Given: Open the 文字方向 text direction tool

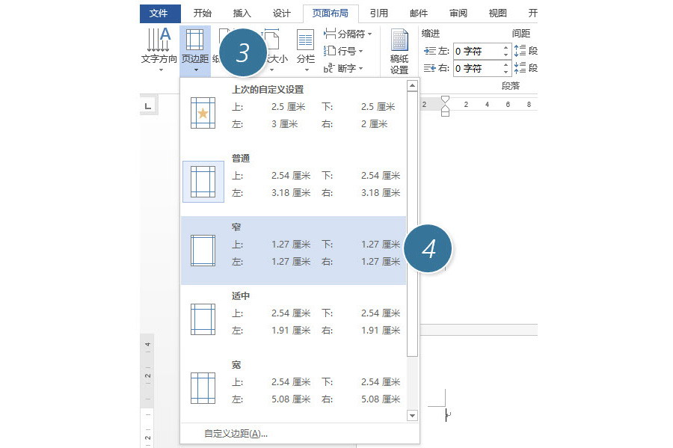Looking at the screenshot, I should [x=159, y=50].
